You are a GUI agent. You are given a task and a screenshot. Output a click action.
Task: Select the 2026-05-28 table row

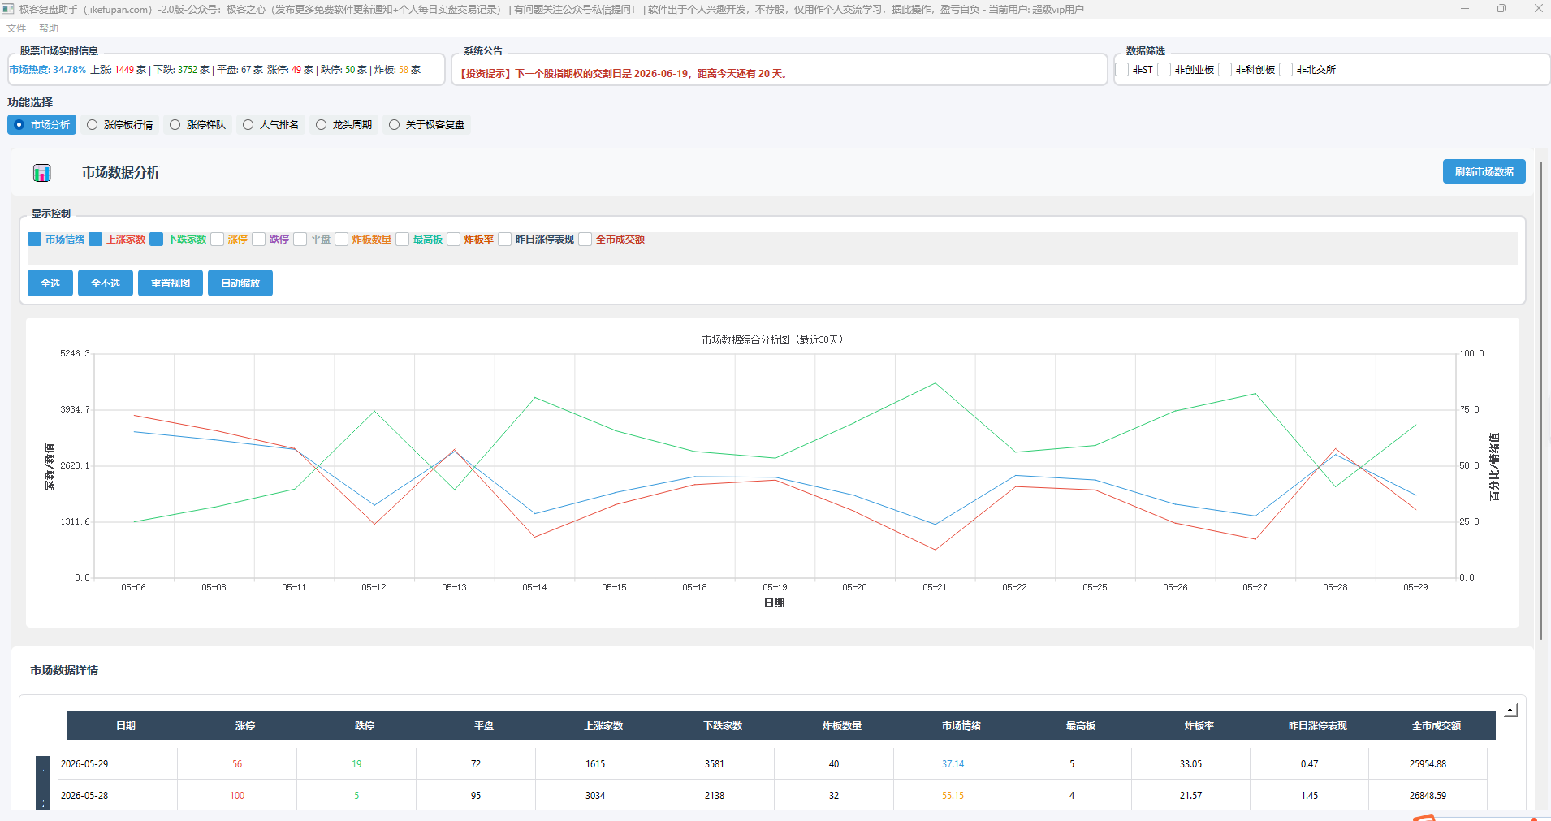[773, 796]
